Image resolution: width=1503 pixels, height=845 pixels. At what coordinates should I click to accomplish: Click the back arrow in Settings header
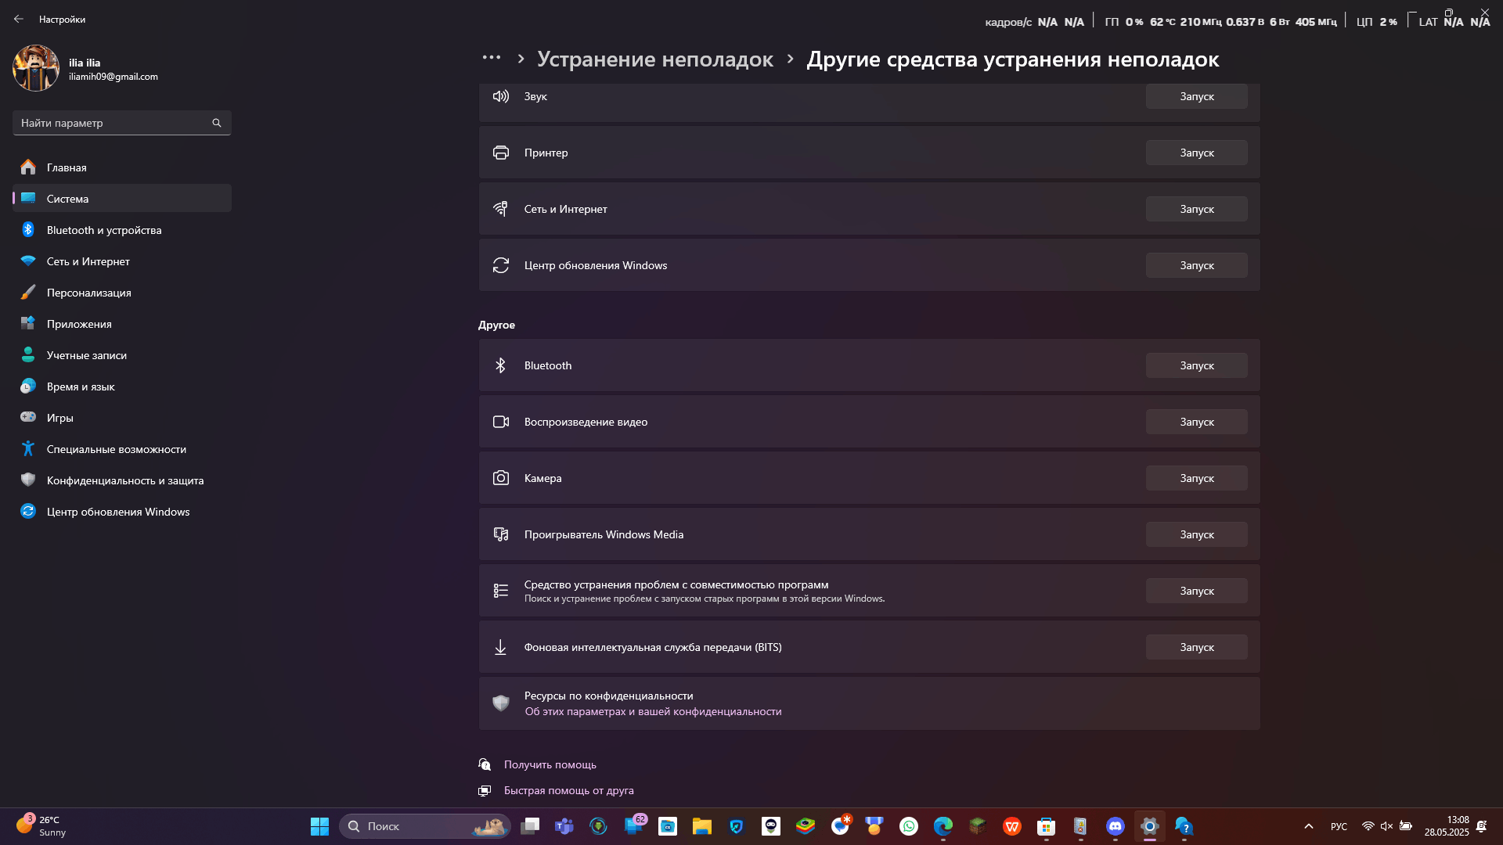pos(19,19)
